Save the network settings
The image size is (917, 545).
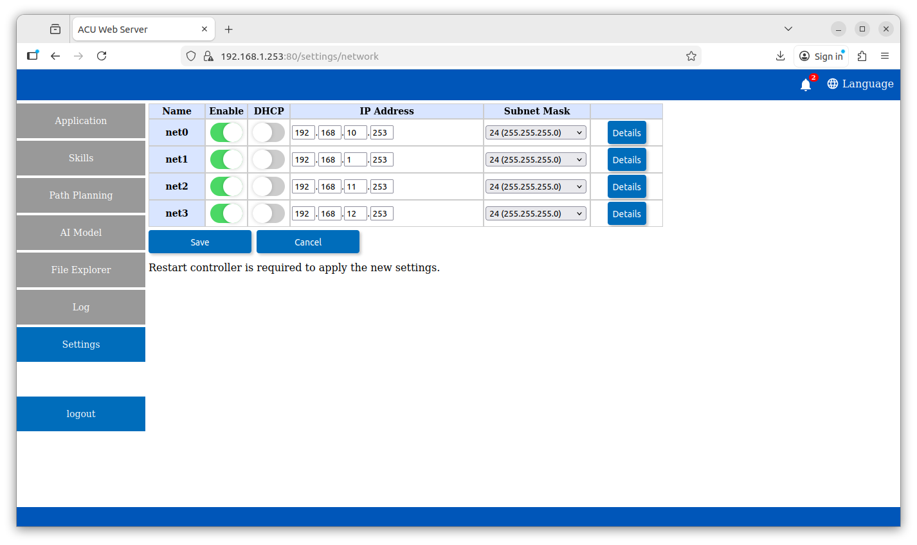coord(200,242)
